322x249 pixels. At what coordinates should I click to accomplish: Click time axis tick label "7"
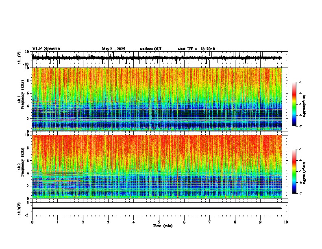coord(210,222)
